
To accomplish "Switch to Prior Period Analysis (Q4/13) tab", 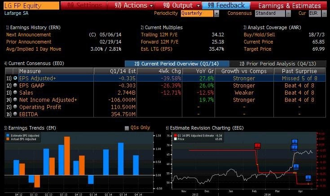I will pos(278,64).
